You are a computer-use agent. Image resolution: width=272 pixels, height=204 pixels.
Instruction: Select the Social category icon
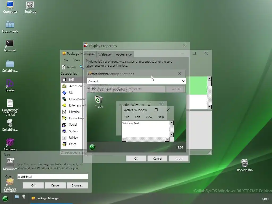click(64, 125)
